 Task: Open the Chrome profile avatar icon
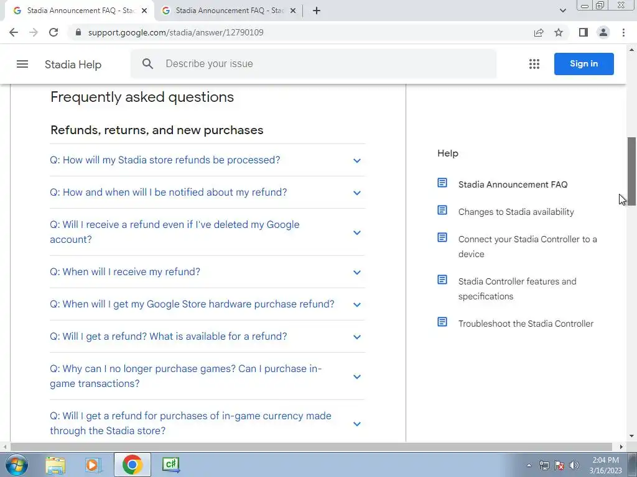(603, 32)
